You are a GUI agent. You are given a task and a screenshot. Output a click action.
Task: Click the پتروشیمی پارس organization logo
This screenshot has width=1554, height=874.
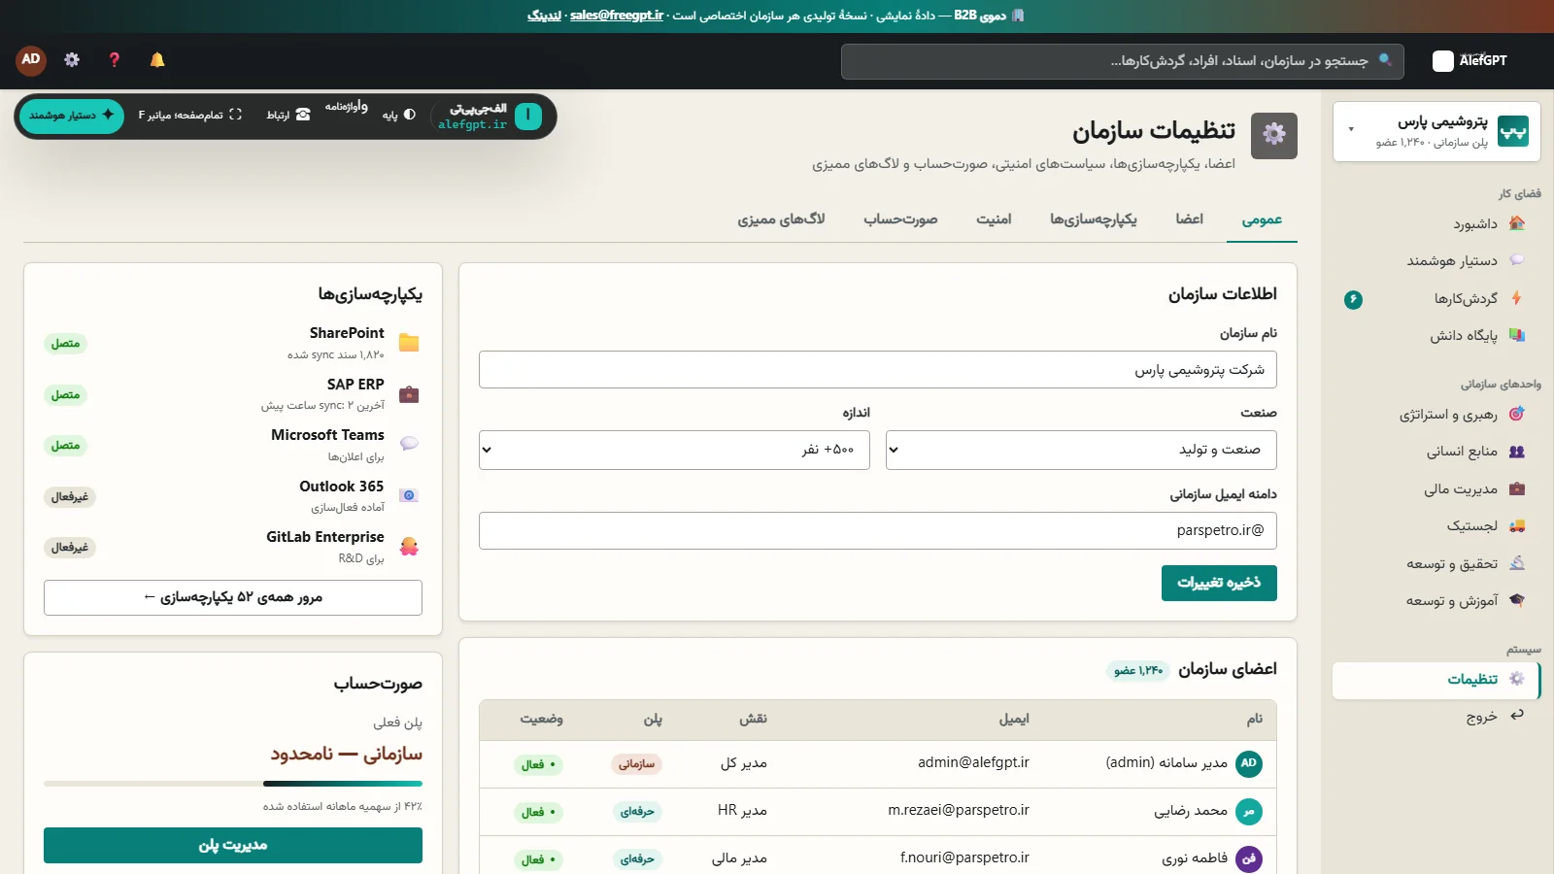click(x=1512, y=131)
